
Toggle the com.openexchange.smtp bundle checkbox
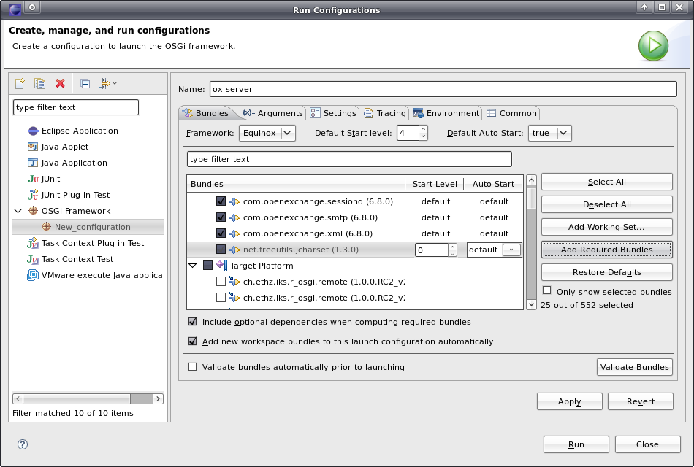coord(221,217)
